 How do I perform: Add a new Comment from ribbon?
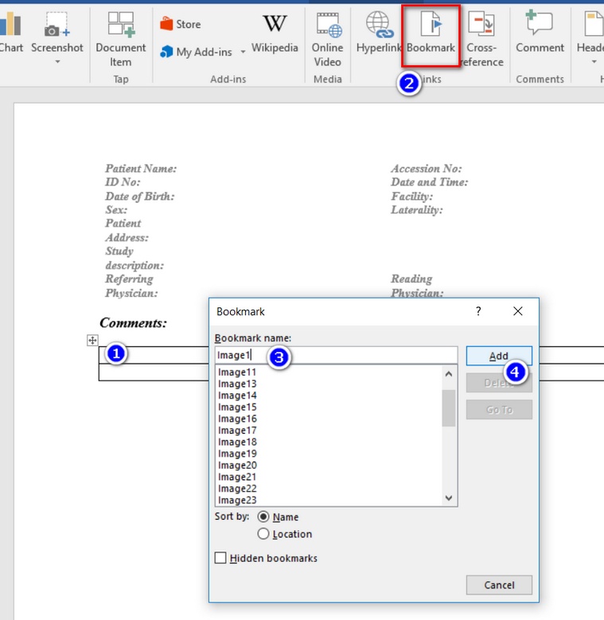(x=540, y=33)
